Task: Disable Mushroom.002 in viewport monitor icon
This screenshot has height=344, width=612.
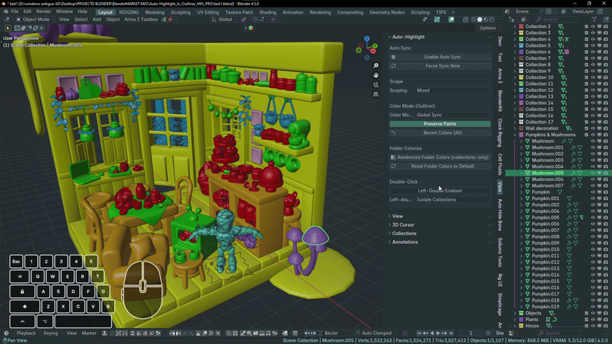Action: click(600, 153)
